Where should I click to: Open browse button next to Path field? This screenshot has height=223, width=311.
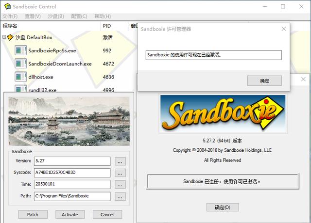121,196
